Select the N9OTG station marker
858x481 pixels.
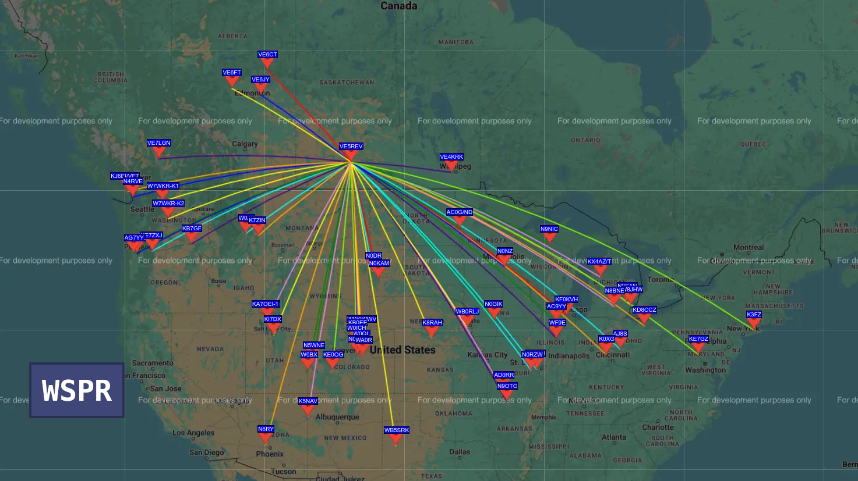point(507,395)
